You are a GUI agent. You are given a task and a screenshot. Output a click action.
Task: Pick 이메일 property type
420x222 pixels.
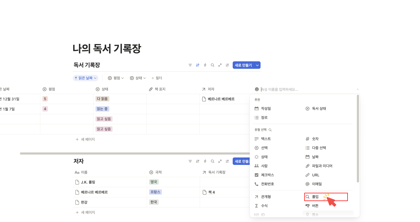tap(328, 184)
